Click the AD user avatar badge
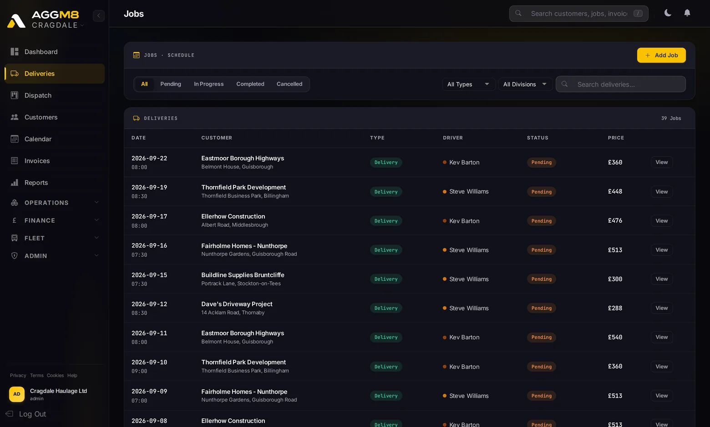Screen dimensions: 710x427 click(x=17, y=394)
